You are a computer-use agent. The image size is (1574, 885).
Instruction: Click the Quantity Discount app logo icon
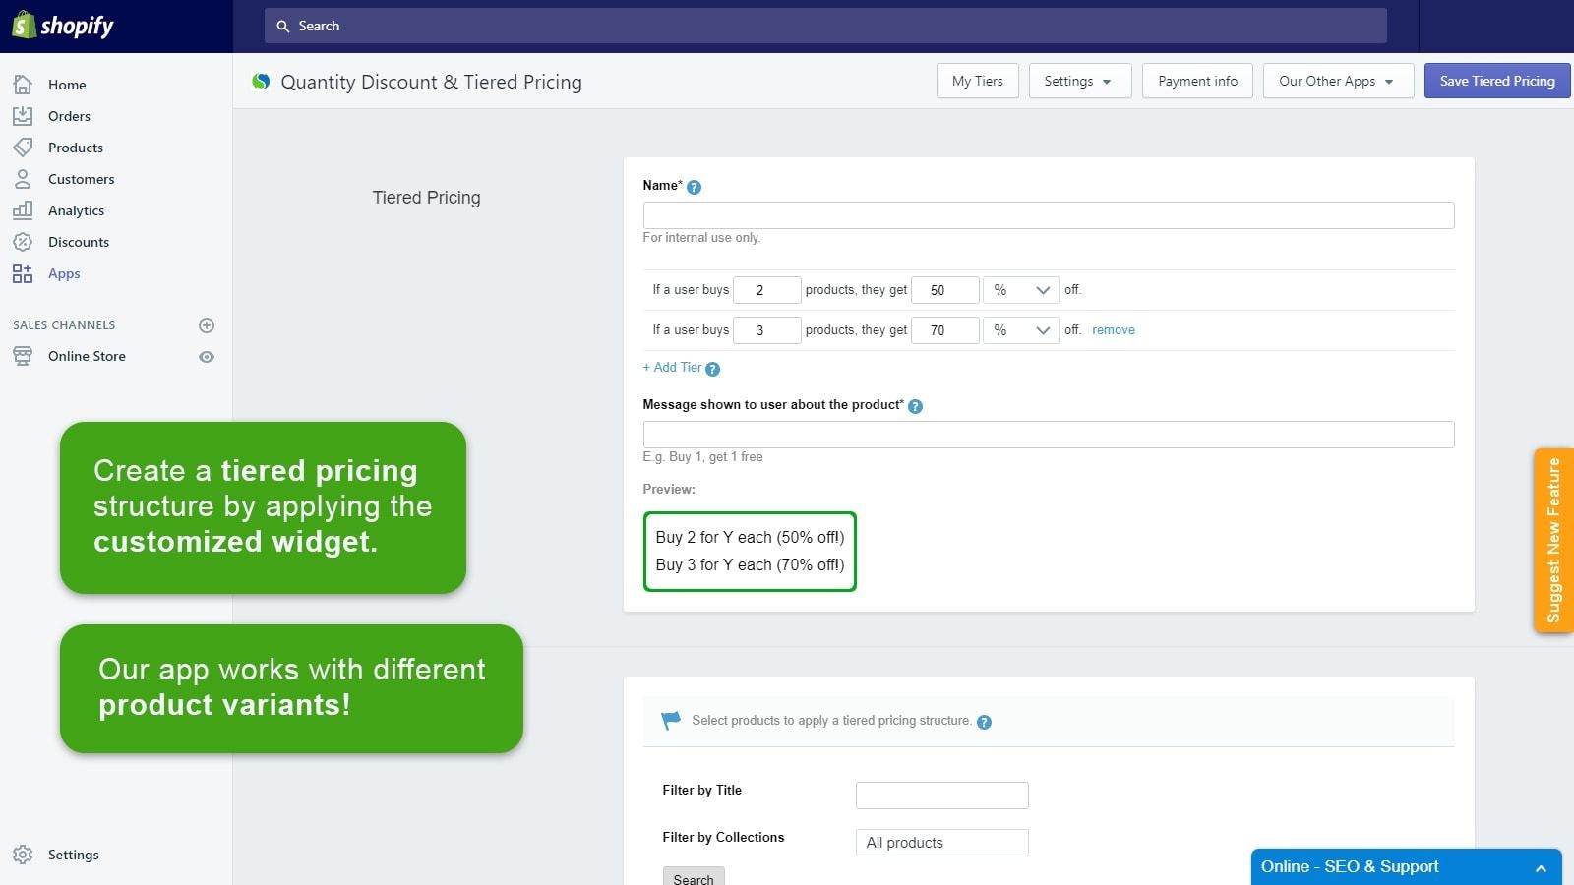(x=261, y=82)
